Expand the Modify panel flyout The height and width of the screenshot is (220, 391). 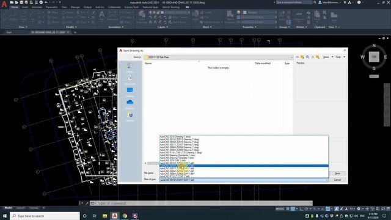71,27
